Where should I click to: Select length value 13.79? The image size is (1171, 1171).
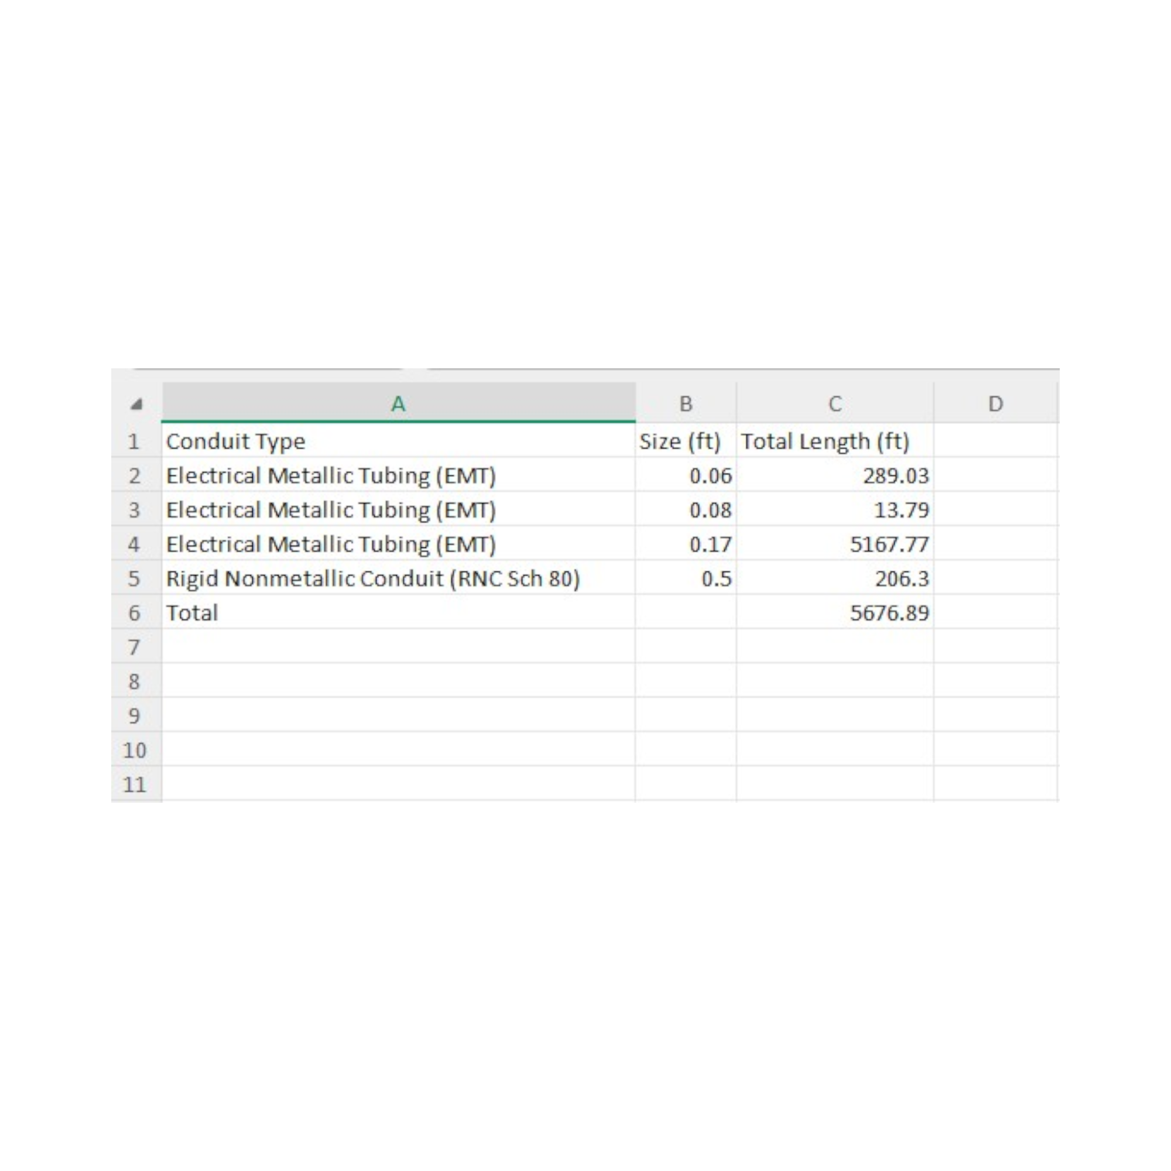[834, 509]
